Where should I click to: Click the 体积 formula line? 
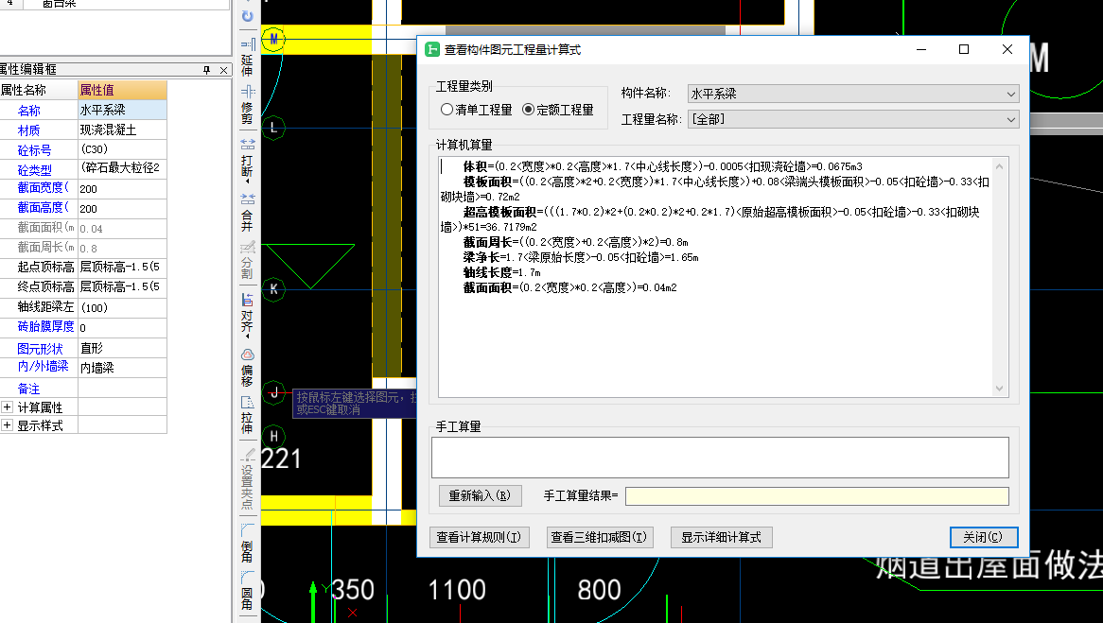(x=662, y=166)
